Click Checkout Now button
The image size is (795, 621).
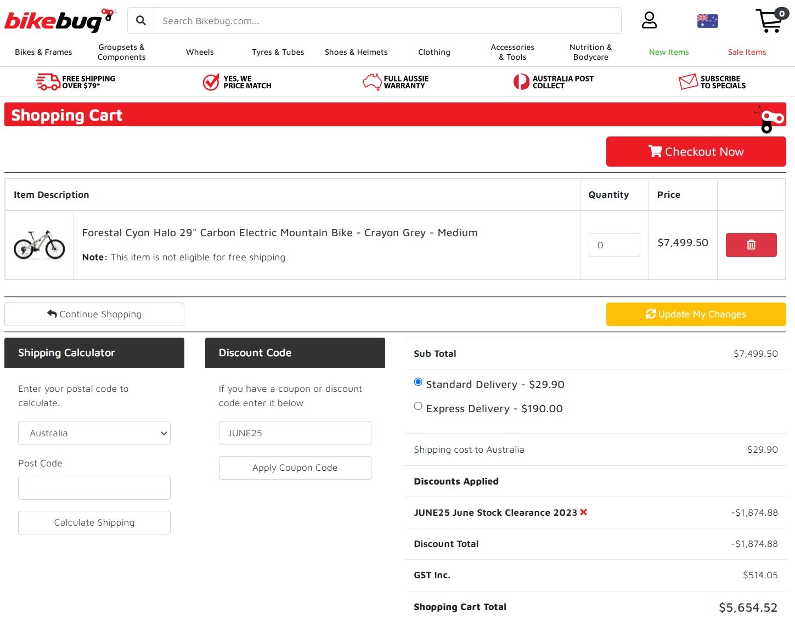pos(696,151)
